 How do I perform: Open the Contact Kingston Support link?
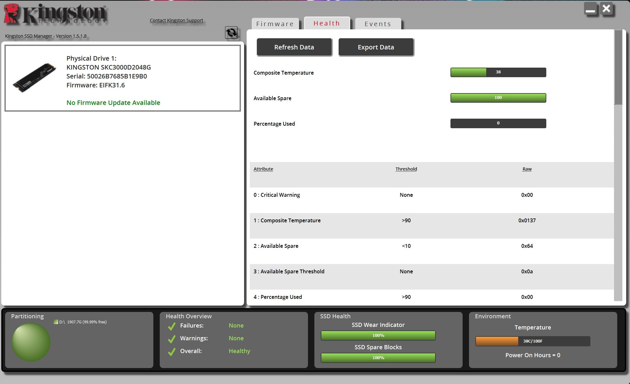point(176,20)
